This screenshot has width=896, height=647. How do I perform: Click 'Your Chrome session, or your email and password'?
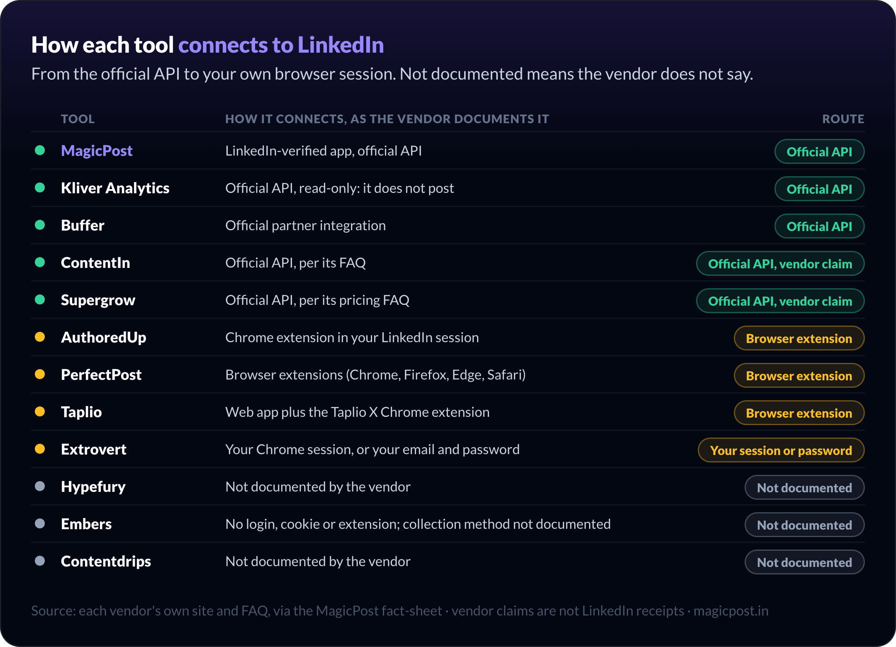pos(372,450)
